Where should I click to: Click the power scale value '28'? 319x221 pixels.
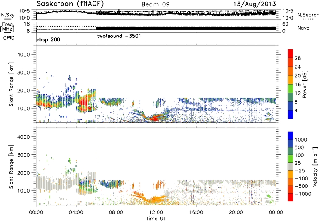297,58
